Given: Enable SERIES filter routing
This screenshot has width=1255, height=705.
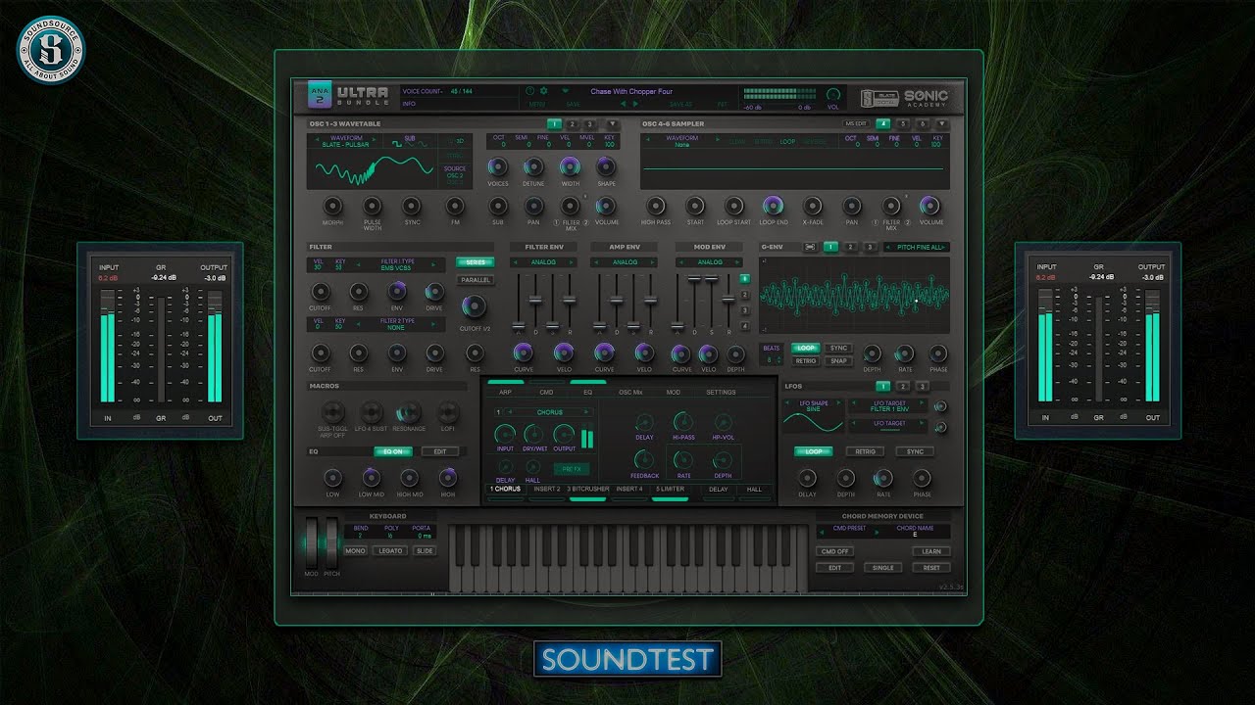Looking at the screenshot, I should point(476,262).
